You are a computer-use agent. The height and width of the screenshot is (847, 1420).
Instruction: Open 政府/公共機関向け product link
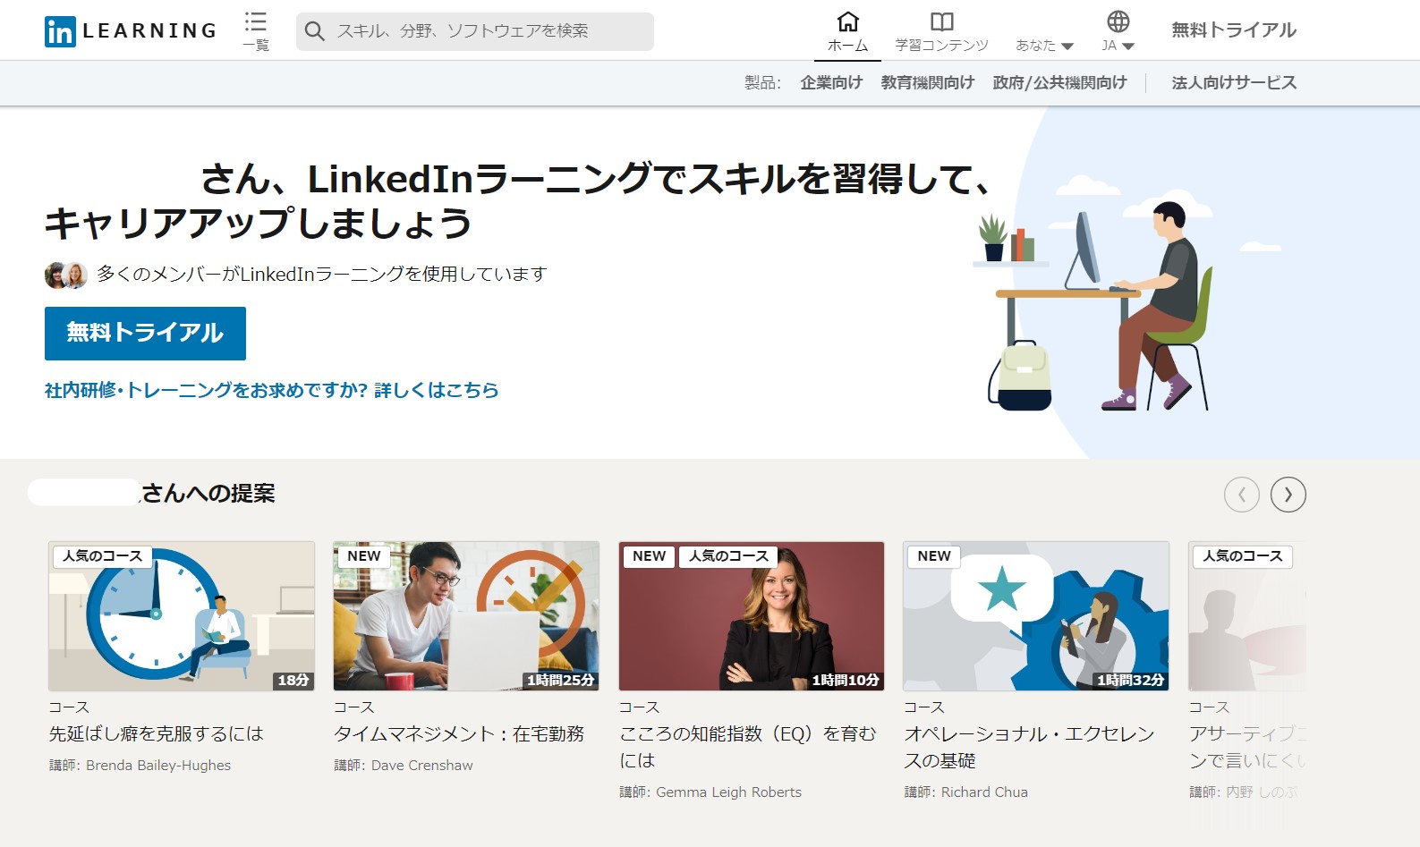click(x=1059, y=83)
